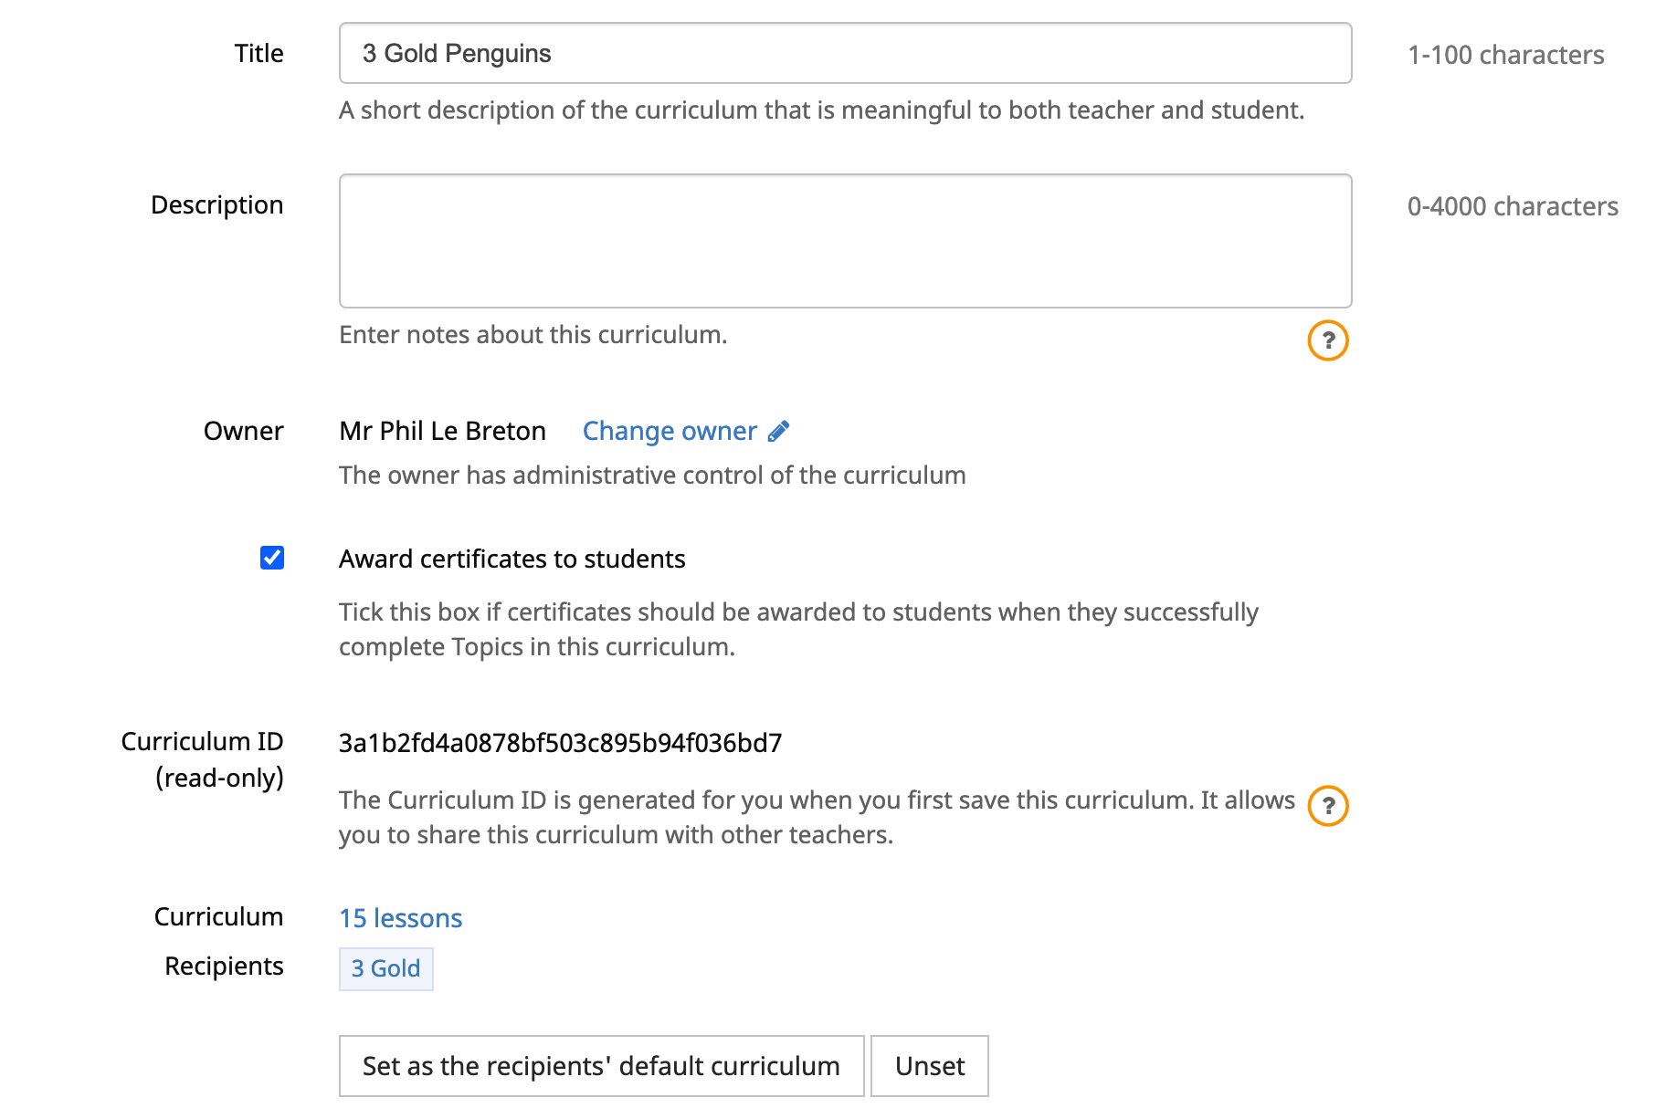This screenshot has height=1108, width=1677.
Task: Click the 'Award certificates to students' label
Action: click(x=512, y=559)
